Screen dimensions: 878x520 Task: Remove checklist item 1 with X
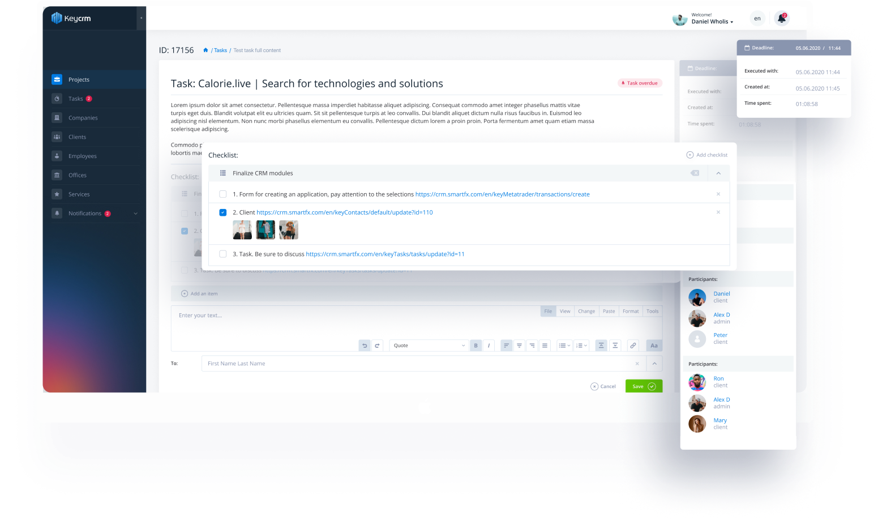tap(718, 194)
